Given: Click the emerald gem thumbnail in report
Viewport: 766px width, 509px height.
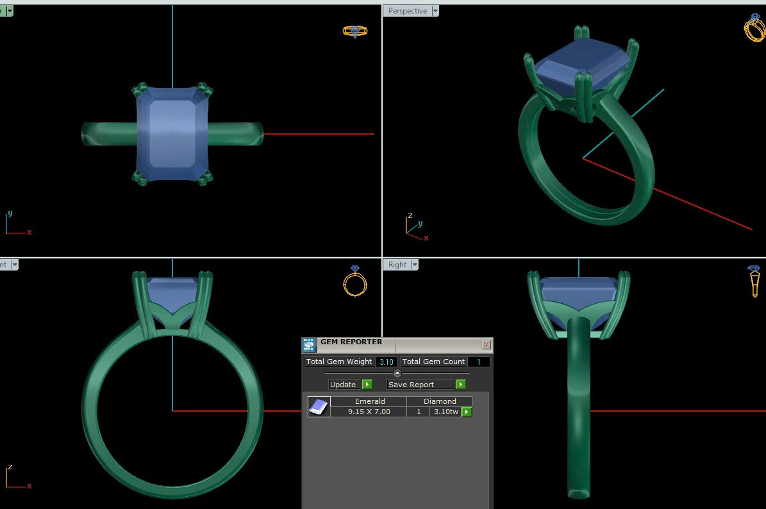Looking at the screenshot, I should (319, 406).
